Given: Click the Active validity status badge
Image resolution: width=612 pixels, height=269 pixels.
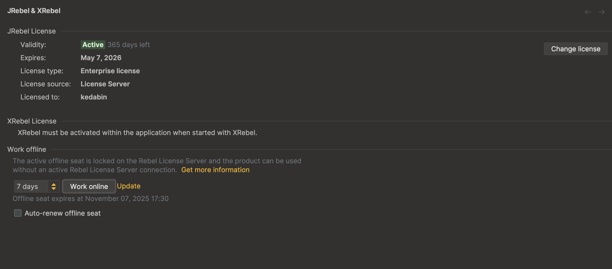Looking at the screenshot, I should 93,45.
